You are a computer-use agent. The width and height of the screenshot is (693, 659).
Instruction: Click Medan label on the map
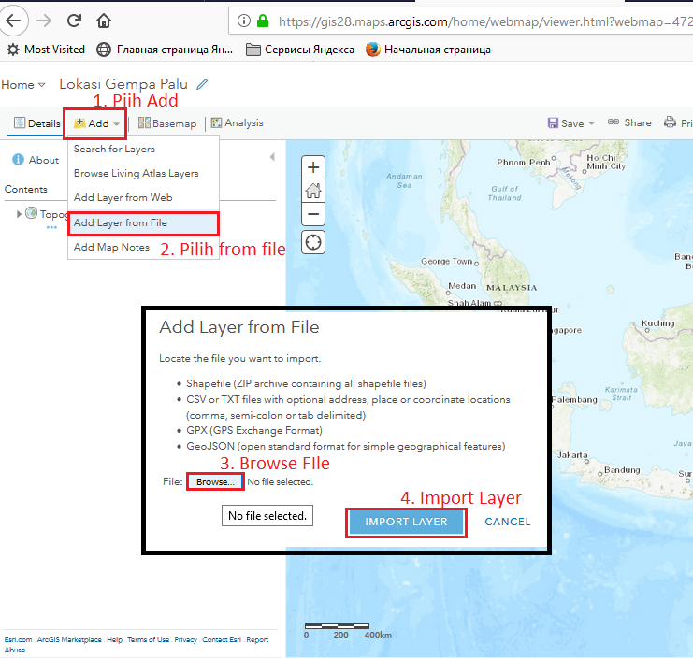pos(462,286)
